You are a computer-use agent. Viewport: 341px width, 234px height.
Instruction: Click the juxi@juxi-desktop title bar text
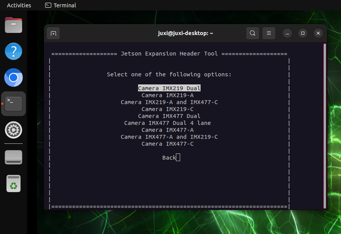tap(185, 33)
